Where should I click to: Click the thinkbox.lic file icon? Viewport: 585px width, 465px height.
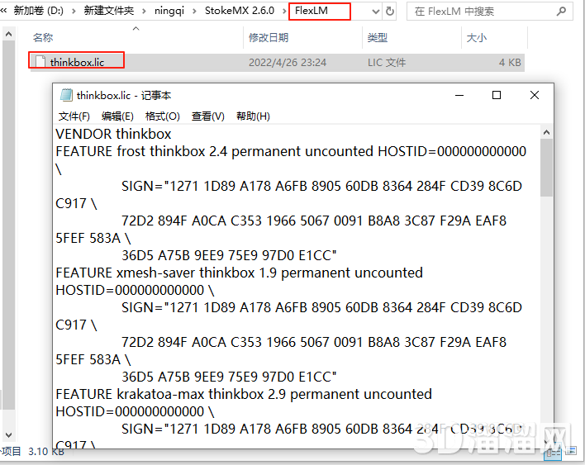coord(40,62)
